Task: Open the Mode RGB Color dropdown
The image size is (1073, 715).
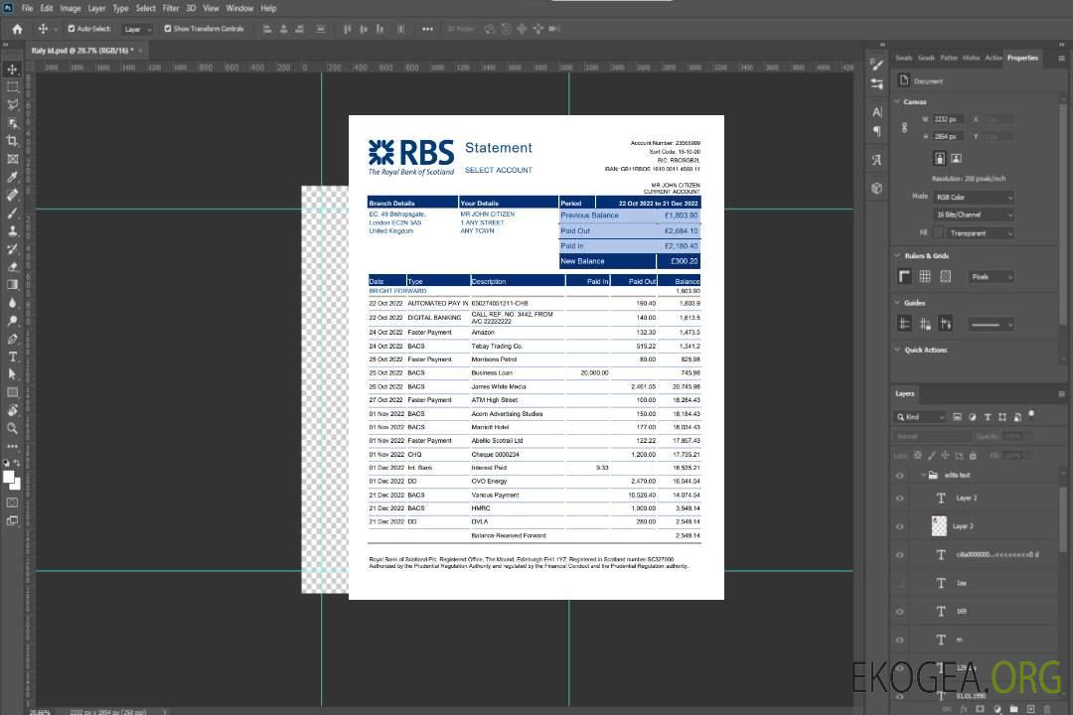Action: click(974, 197)
